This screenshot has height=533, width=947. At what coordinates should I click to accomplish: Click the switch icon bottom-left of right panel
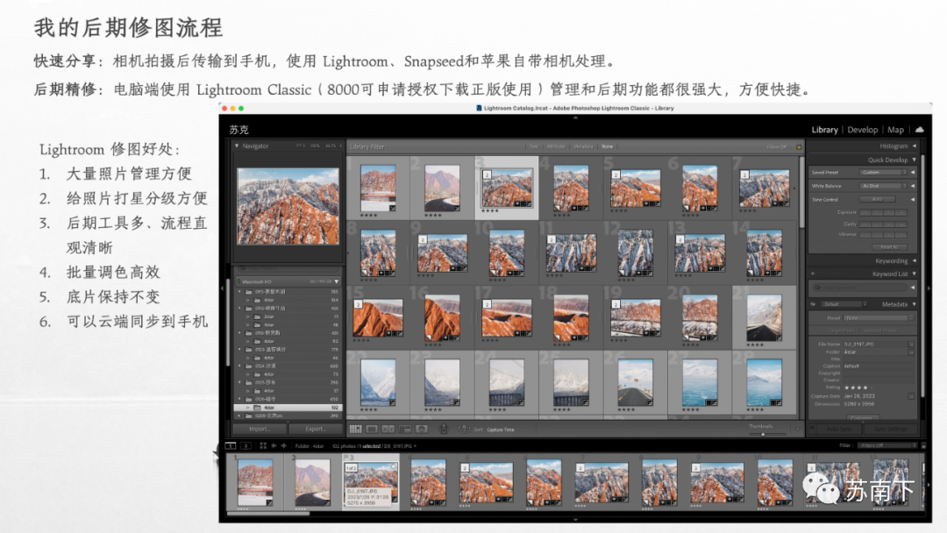click(813, 429)
